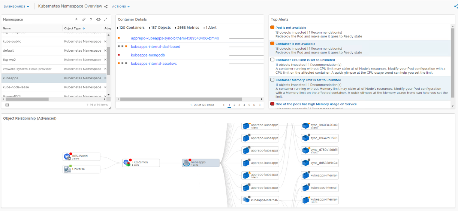Click the sync_dd633d9c2a container cube icon
This screenshot has height=211, width=458.
coord(306,163)
